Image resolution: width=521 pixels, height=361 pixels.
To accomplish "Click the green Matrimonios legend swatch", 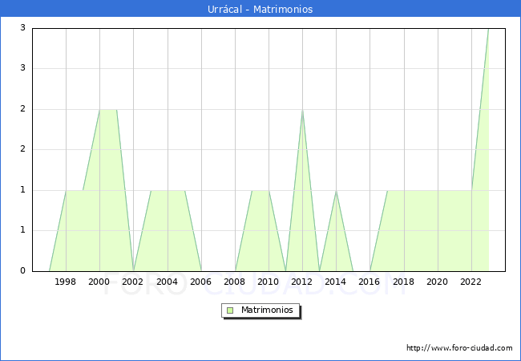I will click(x=230, y=310).
